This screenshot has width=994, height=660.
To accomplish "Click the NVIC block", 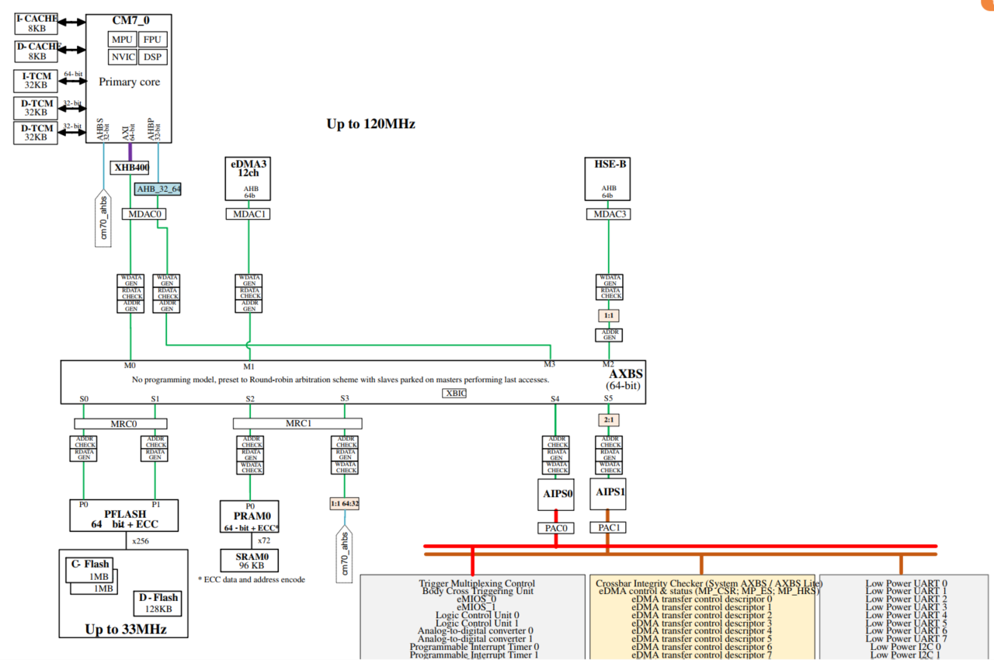I will (x=122, y=57).
